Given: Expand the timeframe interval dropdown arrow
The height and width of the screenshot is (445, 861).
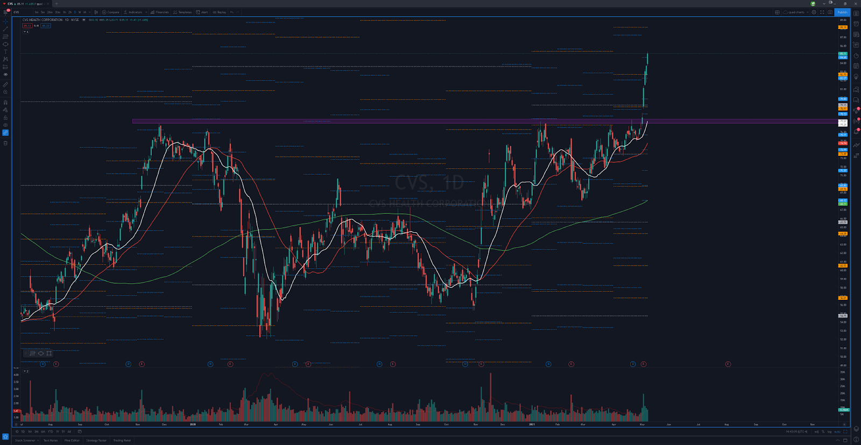Looking at the screenshot, I should pyautogui.click(x=89, y=12).
